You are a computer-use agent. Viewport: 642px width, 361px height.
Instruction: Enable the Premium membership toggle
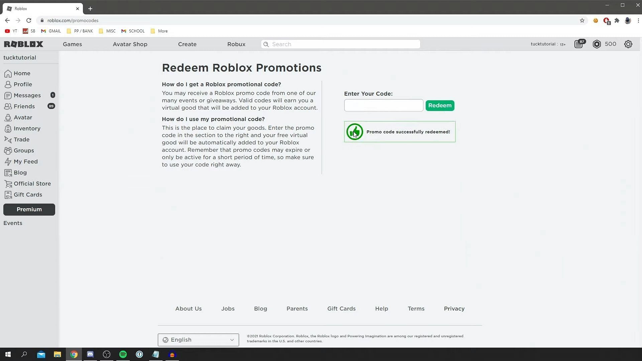tap(29, 209)
